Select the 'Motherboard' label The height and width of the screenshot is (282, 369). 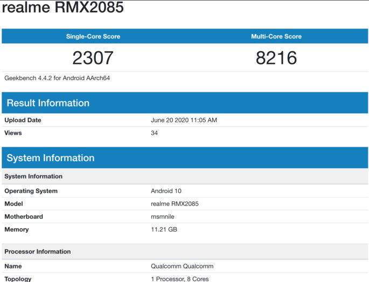(x=24, y=216)
